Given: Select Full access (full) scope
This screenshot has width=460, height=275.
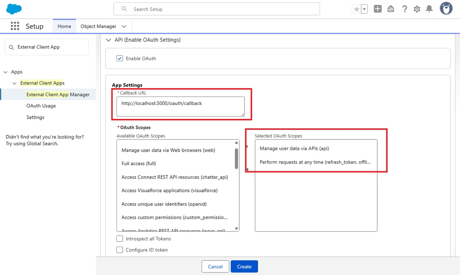Looking at the screenshot, I should pyautogui.click(x=139, y=164).
